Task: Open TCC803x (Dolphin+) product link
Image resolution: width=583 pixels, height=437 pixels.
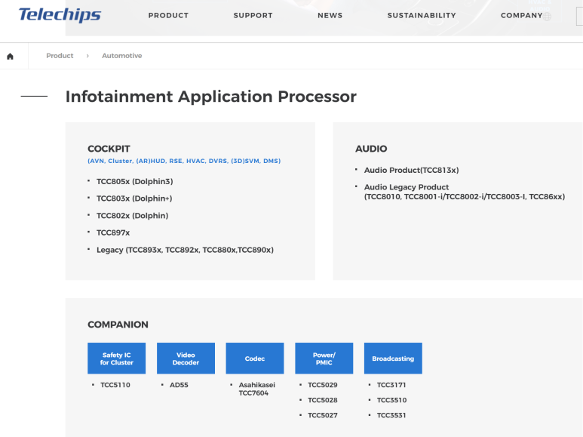Action: 134,198
